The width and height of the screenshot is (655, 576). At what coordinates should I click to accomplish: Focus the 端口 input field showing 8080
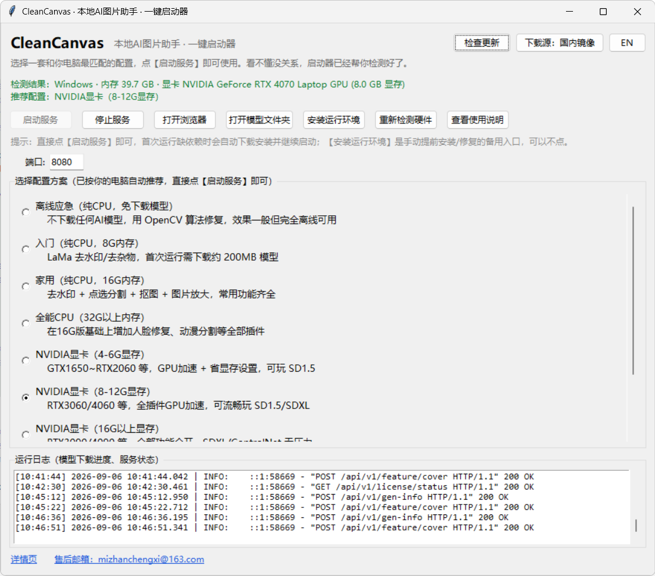[x=66, y=162]
